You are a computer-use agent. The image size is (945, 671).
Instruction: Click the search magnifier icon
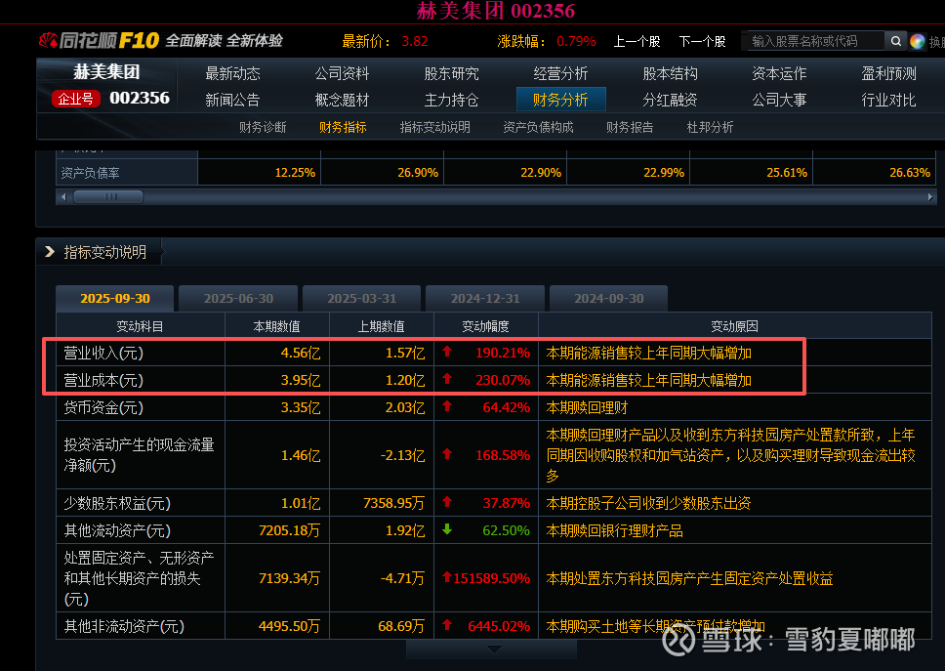[x=895, y=41]
